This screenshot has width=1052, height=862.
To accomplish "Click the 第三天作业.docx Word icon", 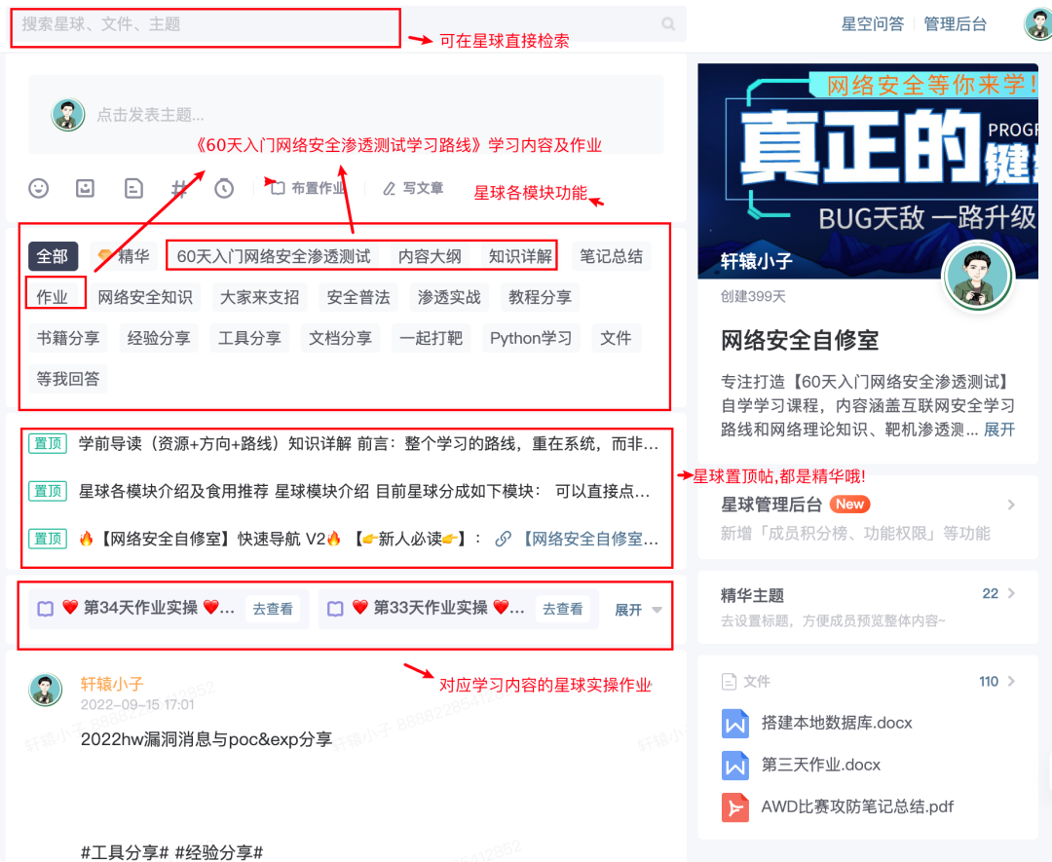I will [x=735, y=766].
